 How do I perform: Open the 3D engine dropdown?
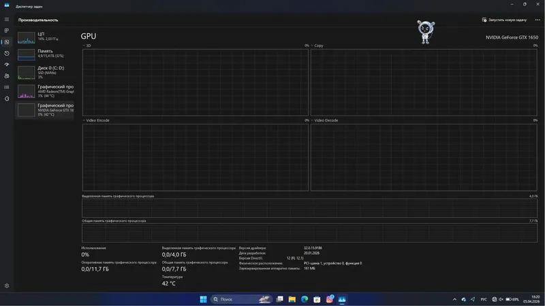click(87, 46)
